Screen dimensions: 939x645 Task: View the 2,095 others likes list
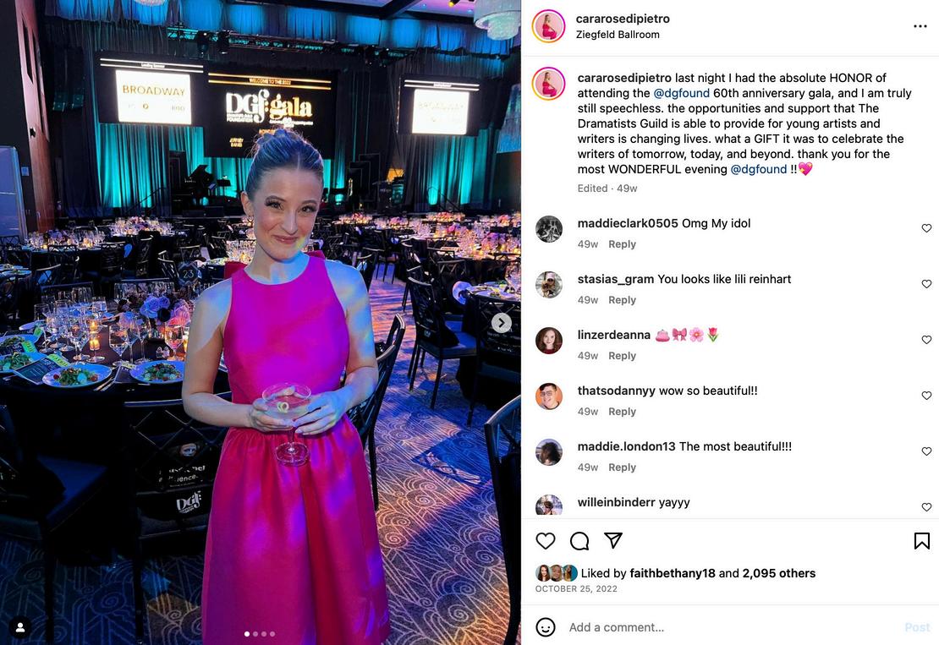click(778, 573)
